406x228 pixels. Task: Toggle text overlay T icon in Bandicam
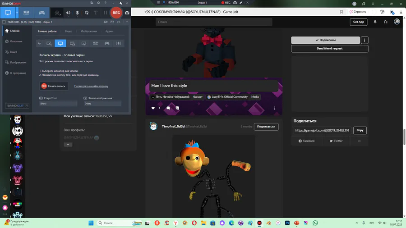click(x=96, y=13)
